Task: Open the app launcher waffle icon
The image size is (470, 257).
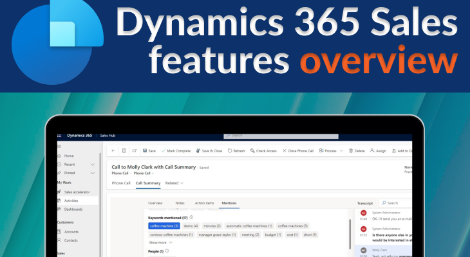Action: tap(59, 136)
